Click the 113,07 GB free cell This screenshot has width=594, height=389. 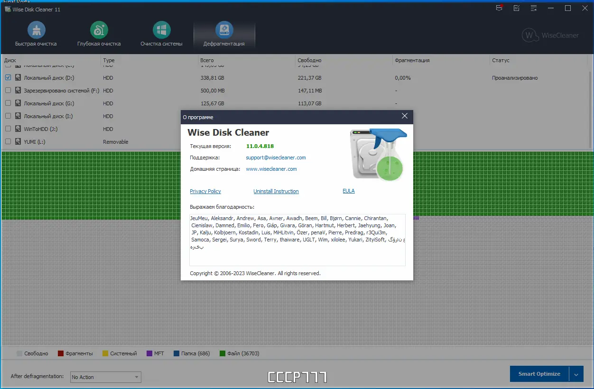point(309,103)
